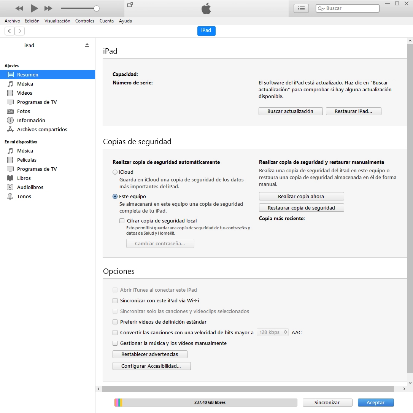Open the Visualización menu
Viewport: 413px width, 413px height.
57,21
